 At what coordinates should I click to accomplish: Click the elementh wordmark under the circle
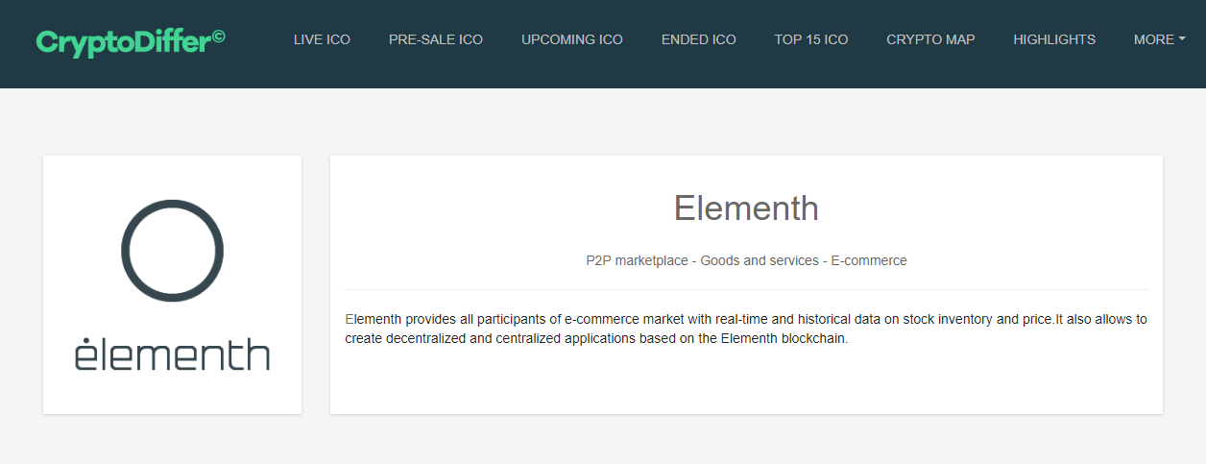[172, 354]
